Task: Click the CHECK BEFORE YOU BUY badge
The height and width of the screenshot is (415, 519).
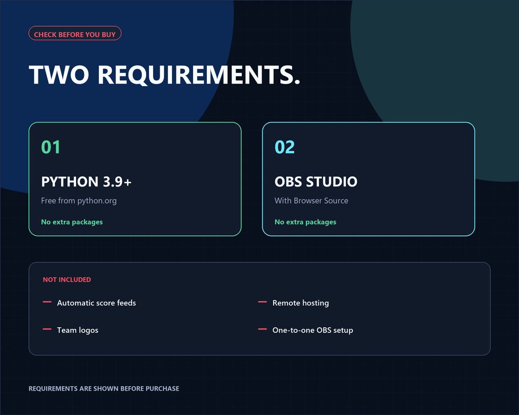Action: (75, 33)
